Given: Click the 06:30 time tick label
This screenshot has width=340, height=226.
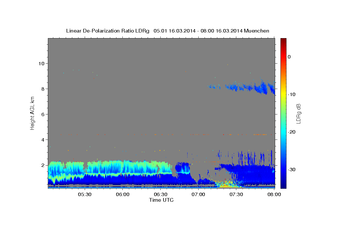Looking at the screenshot, I should click(160, 195).
